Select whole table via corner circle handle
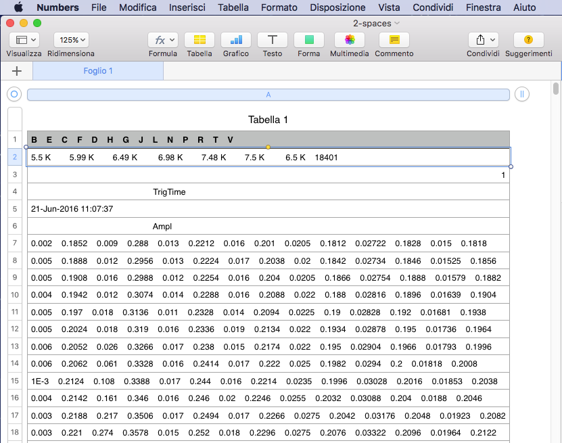 [x=14, y=95]
